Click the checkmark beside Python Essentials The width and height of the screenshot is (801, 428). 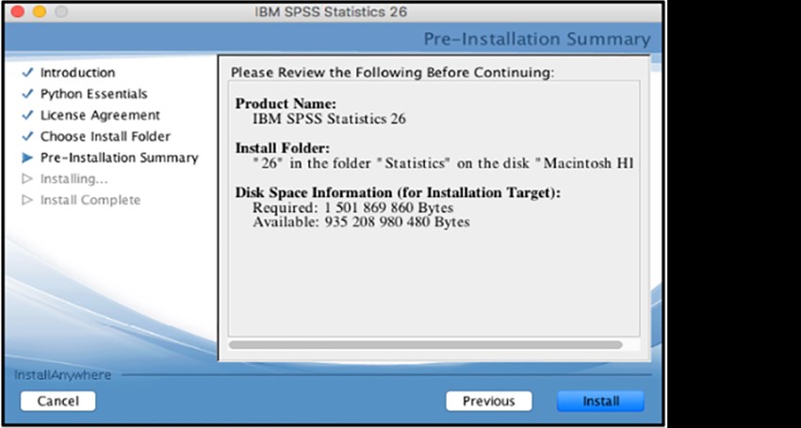(27, 94)
